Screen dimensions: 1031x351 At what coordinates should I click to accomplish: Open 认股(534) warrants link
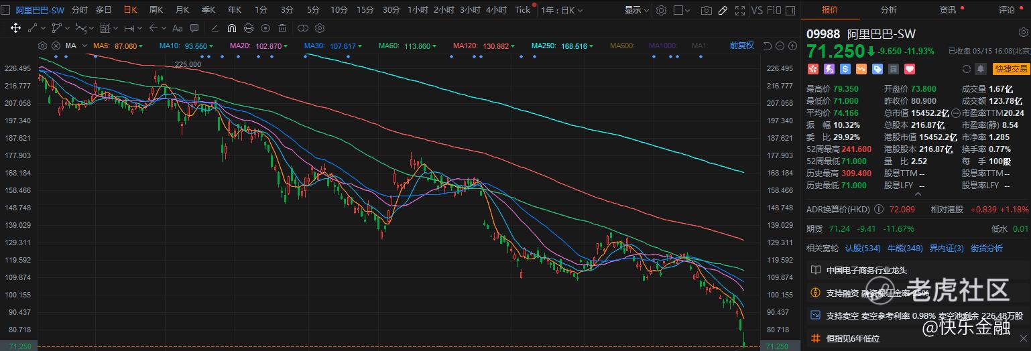[863, 248]
